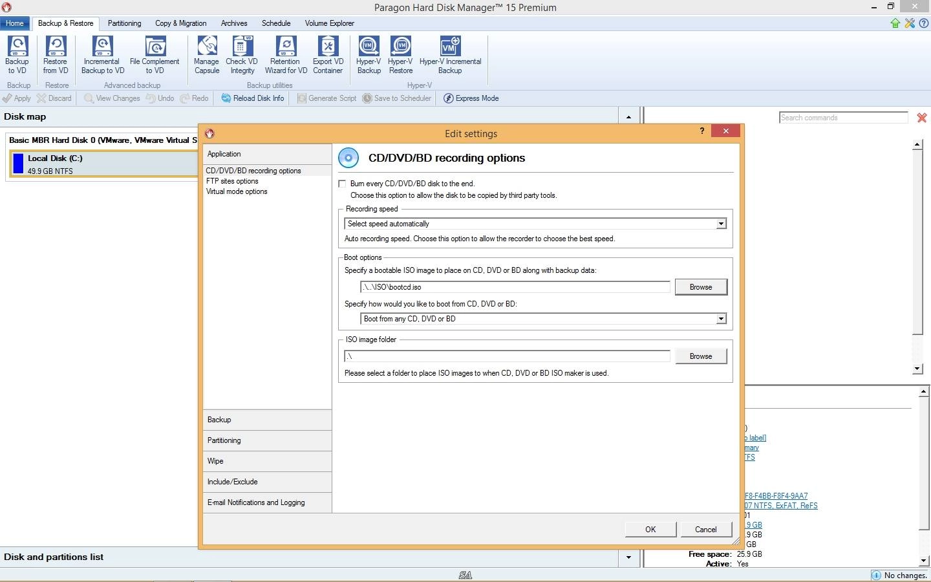Switch to the Partitioning tab
The height and width of the screenshot is (582, 931).
click(x=124, y=23)
